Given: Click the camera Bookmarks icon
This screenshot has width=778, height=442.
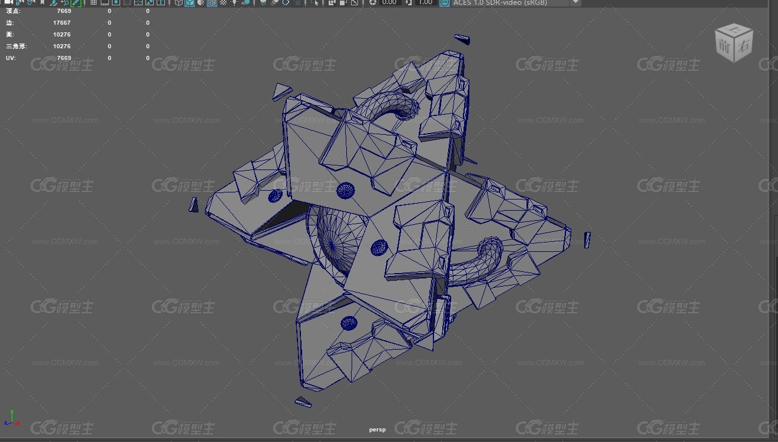Looking at the screenshot, I should [42, 2].
